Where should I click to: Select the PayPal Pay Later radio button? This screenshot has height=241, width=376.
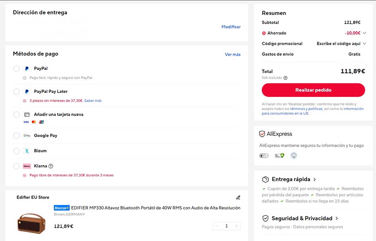tap(16, 92)
